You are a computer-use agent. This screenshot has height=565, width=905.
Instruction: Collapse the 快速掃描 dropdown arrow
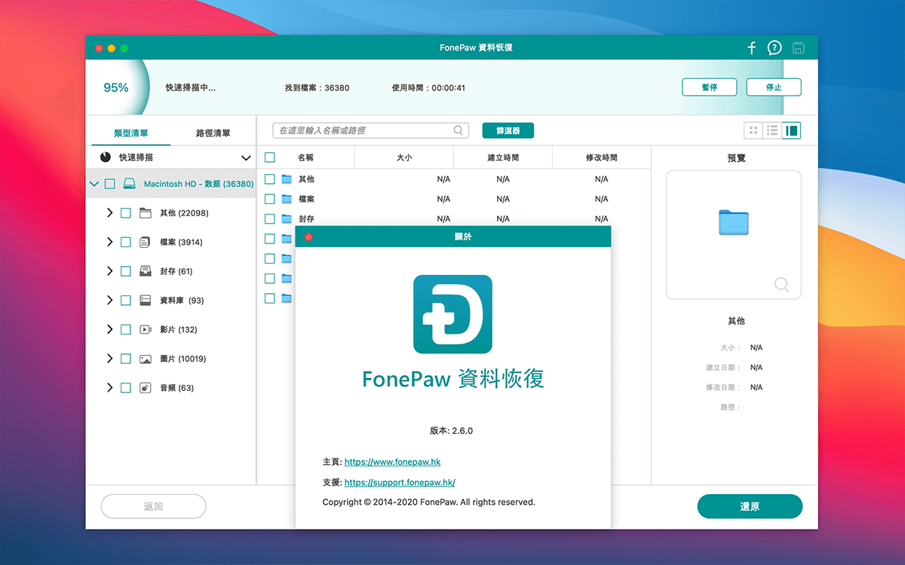(x=246, y=158)
